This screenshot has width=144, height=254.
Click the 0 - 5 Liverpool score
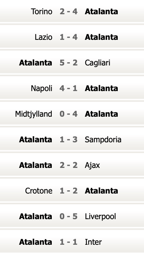click(68, 216)
